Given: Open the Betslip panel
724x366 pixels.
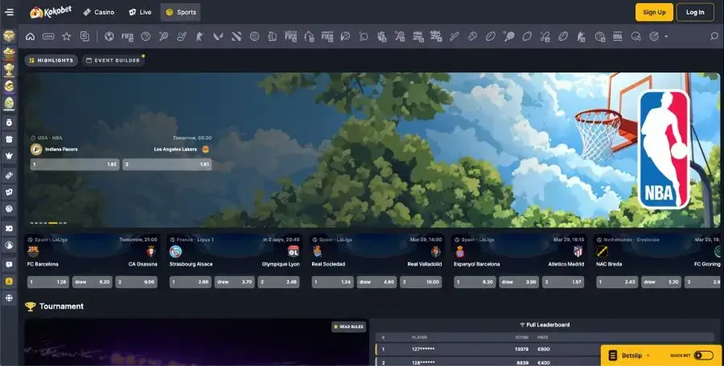Looking at the screenshot, I should point(631,356).
